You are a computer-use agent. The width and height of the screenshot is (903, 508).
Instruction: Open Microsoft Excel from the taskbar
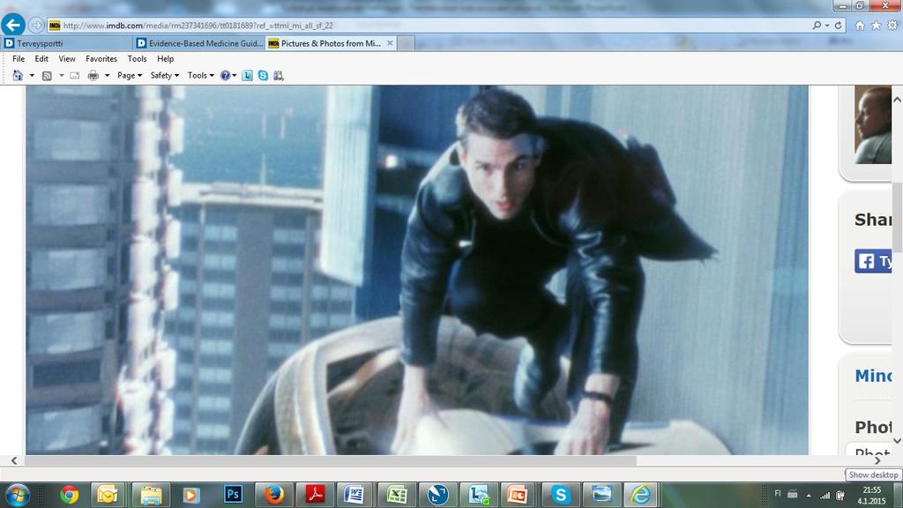(396, 495)
